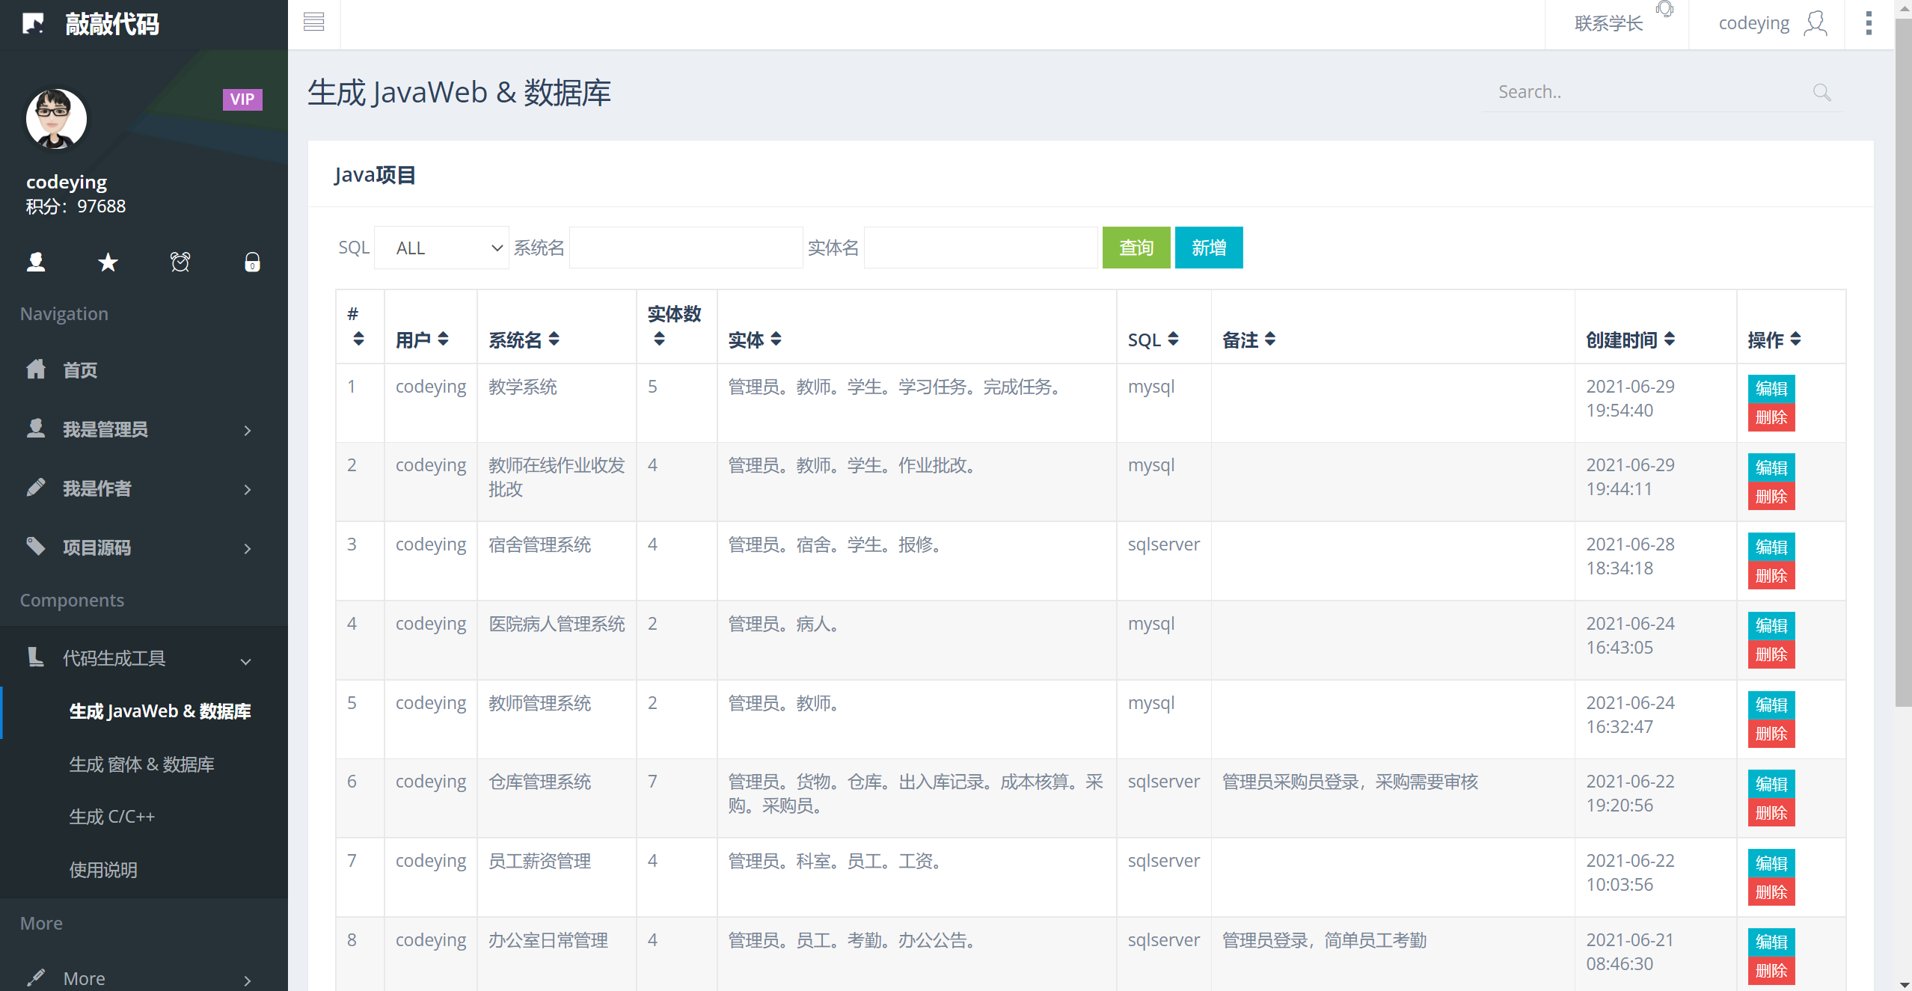Open the codeying user account icon
This screenshot has width=1912, height=991.
(1816, 23)
